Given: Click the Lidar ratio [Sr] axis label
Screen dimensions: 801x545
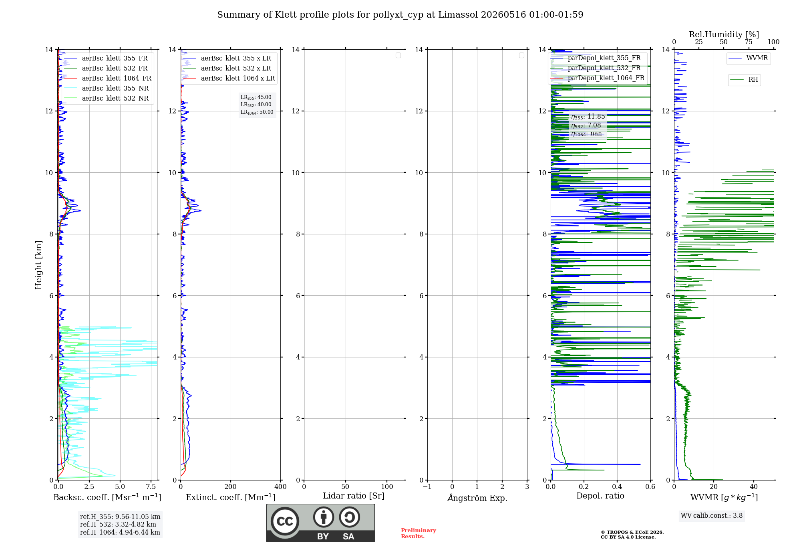Looking at the screenshot, I should coord(354,496).
